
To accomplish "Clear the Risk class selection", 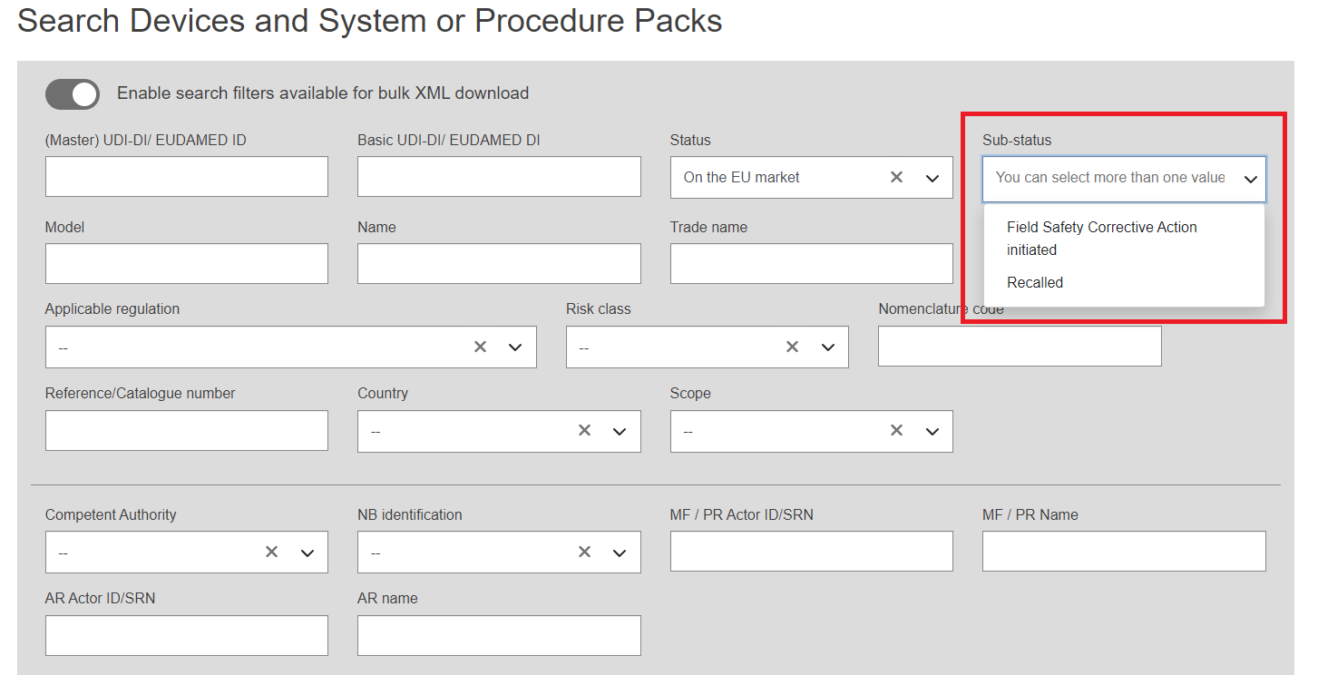I will (x=793, y=347).
